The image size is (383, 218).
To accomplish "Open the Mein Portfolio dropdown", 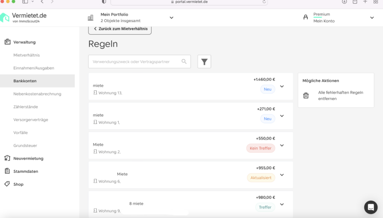I will click(172, 18).
